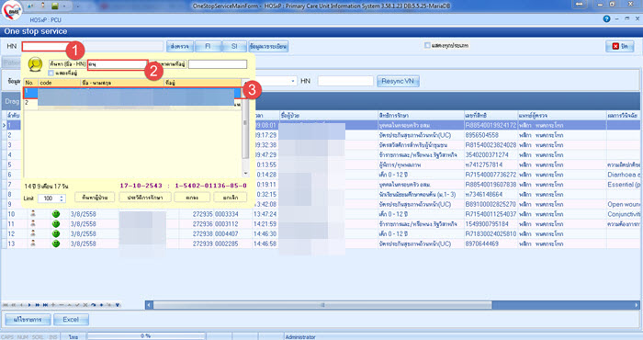
Task: Toggle the show address checkbox in popup
Action: (x=51, y=73)
